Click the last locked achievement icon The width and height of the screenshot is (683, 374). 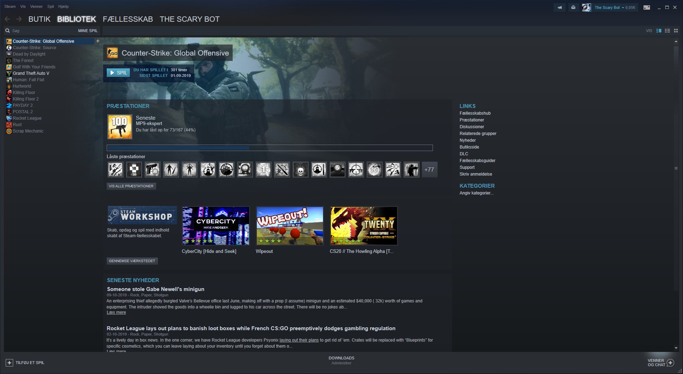412,170
